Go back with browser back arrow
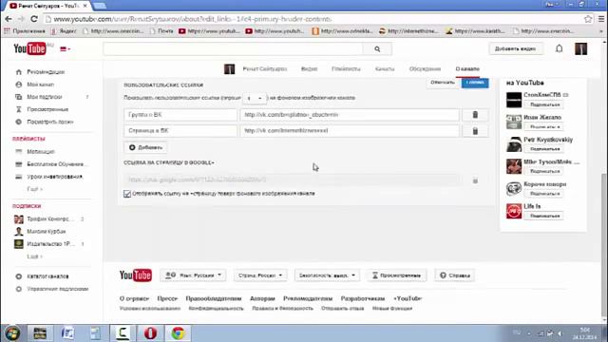608x342 pixels. pos(9,19)
